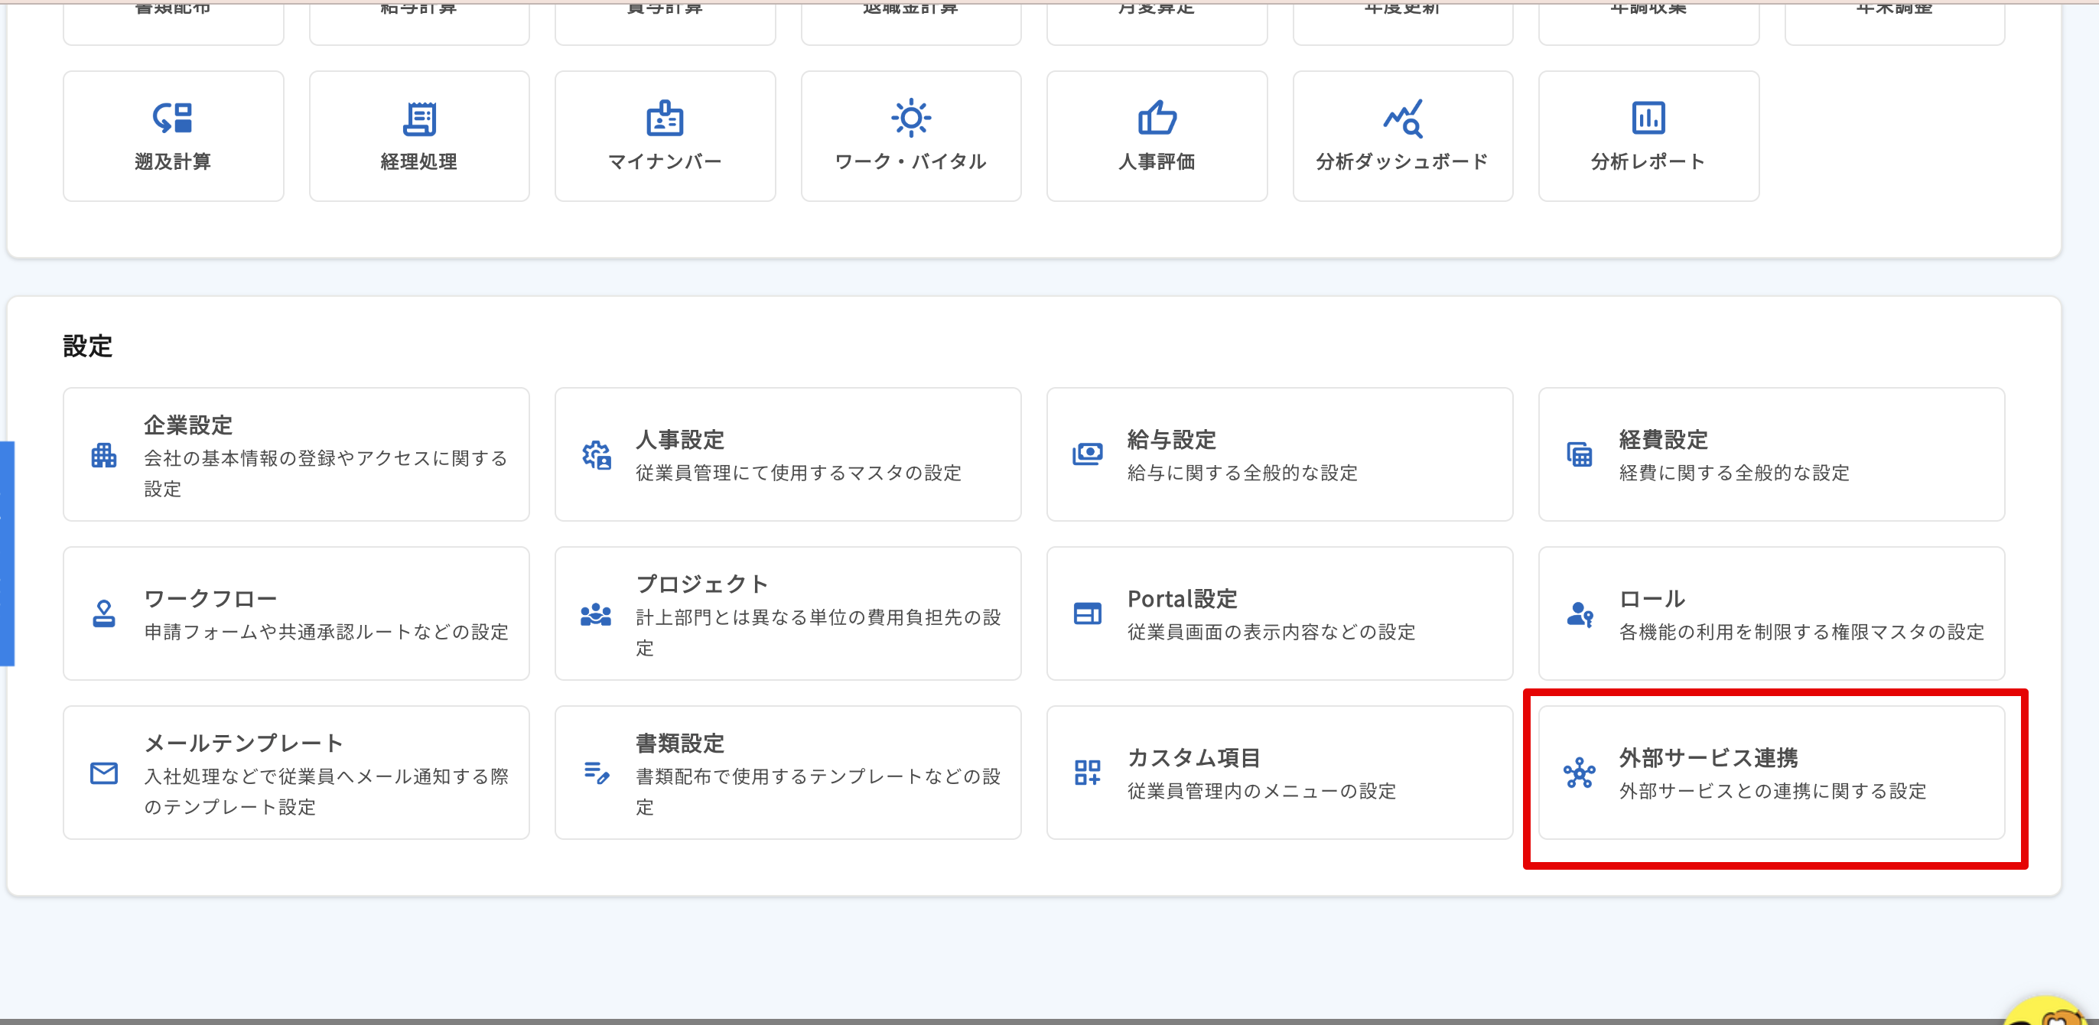Open the 給与設定 card
Image resolution: width=2099 pixels, height=1025 pixels.
tap(1278, 454)
